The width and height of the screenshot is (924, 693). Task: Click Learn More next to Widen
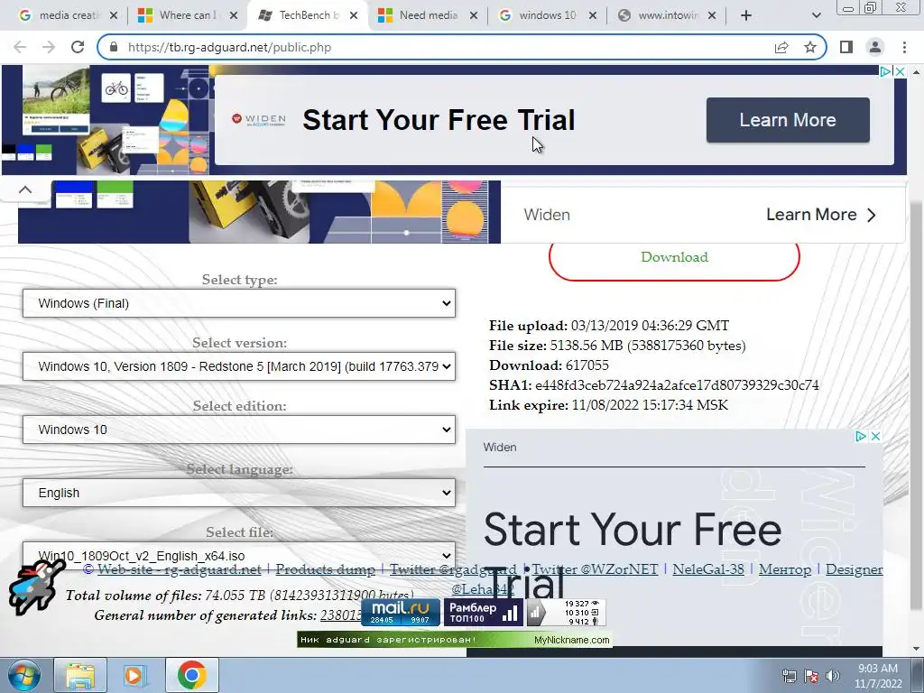coord(821,215)
